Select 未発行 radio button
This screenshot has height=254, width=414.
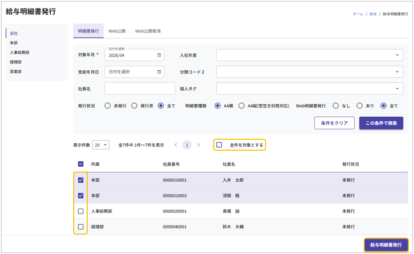coord(108,106)
